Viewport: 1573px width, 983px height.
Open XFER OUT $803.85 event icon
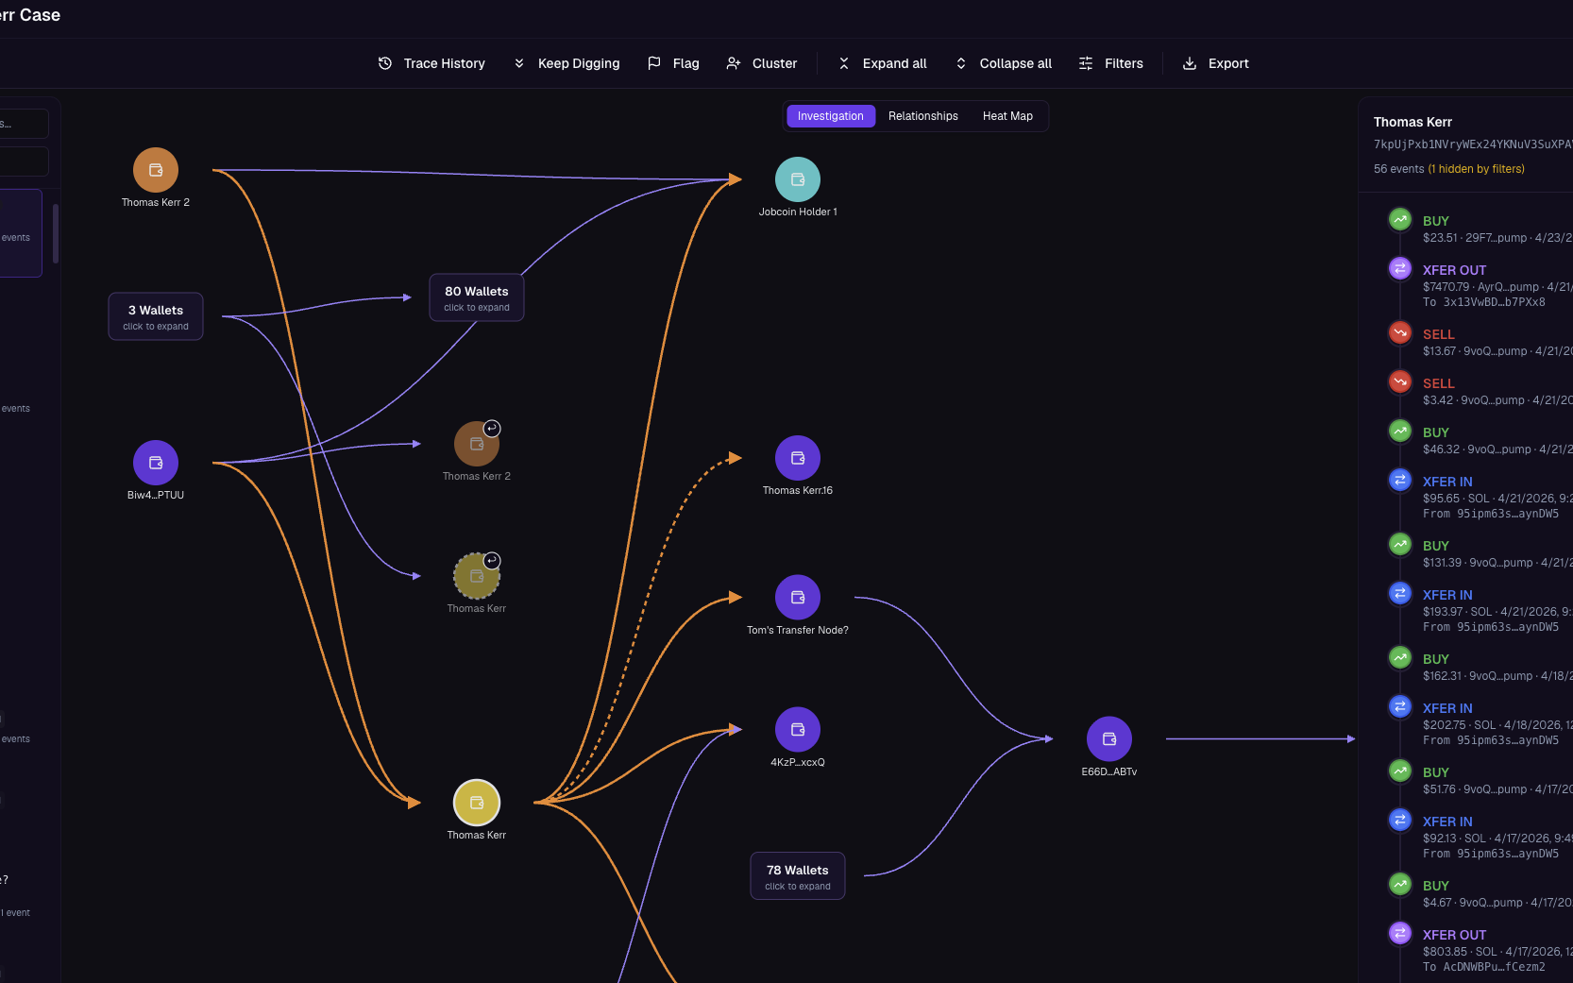point(1400,933)
